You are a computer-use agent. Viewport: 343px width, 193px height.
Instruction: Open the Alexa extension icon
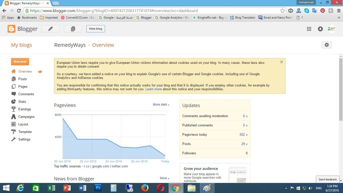(299, 11)
